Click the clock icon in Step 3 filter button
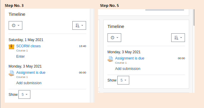 [x=14, y=26]
